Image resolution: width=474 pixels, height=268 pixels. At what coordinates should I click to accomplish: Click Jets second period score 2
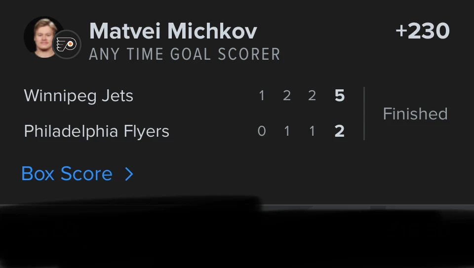pyautogui.click(x=287, y=96)
